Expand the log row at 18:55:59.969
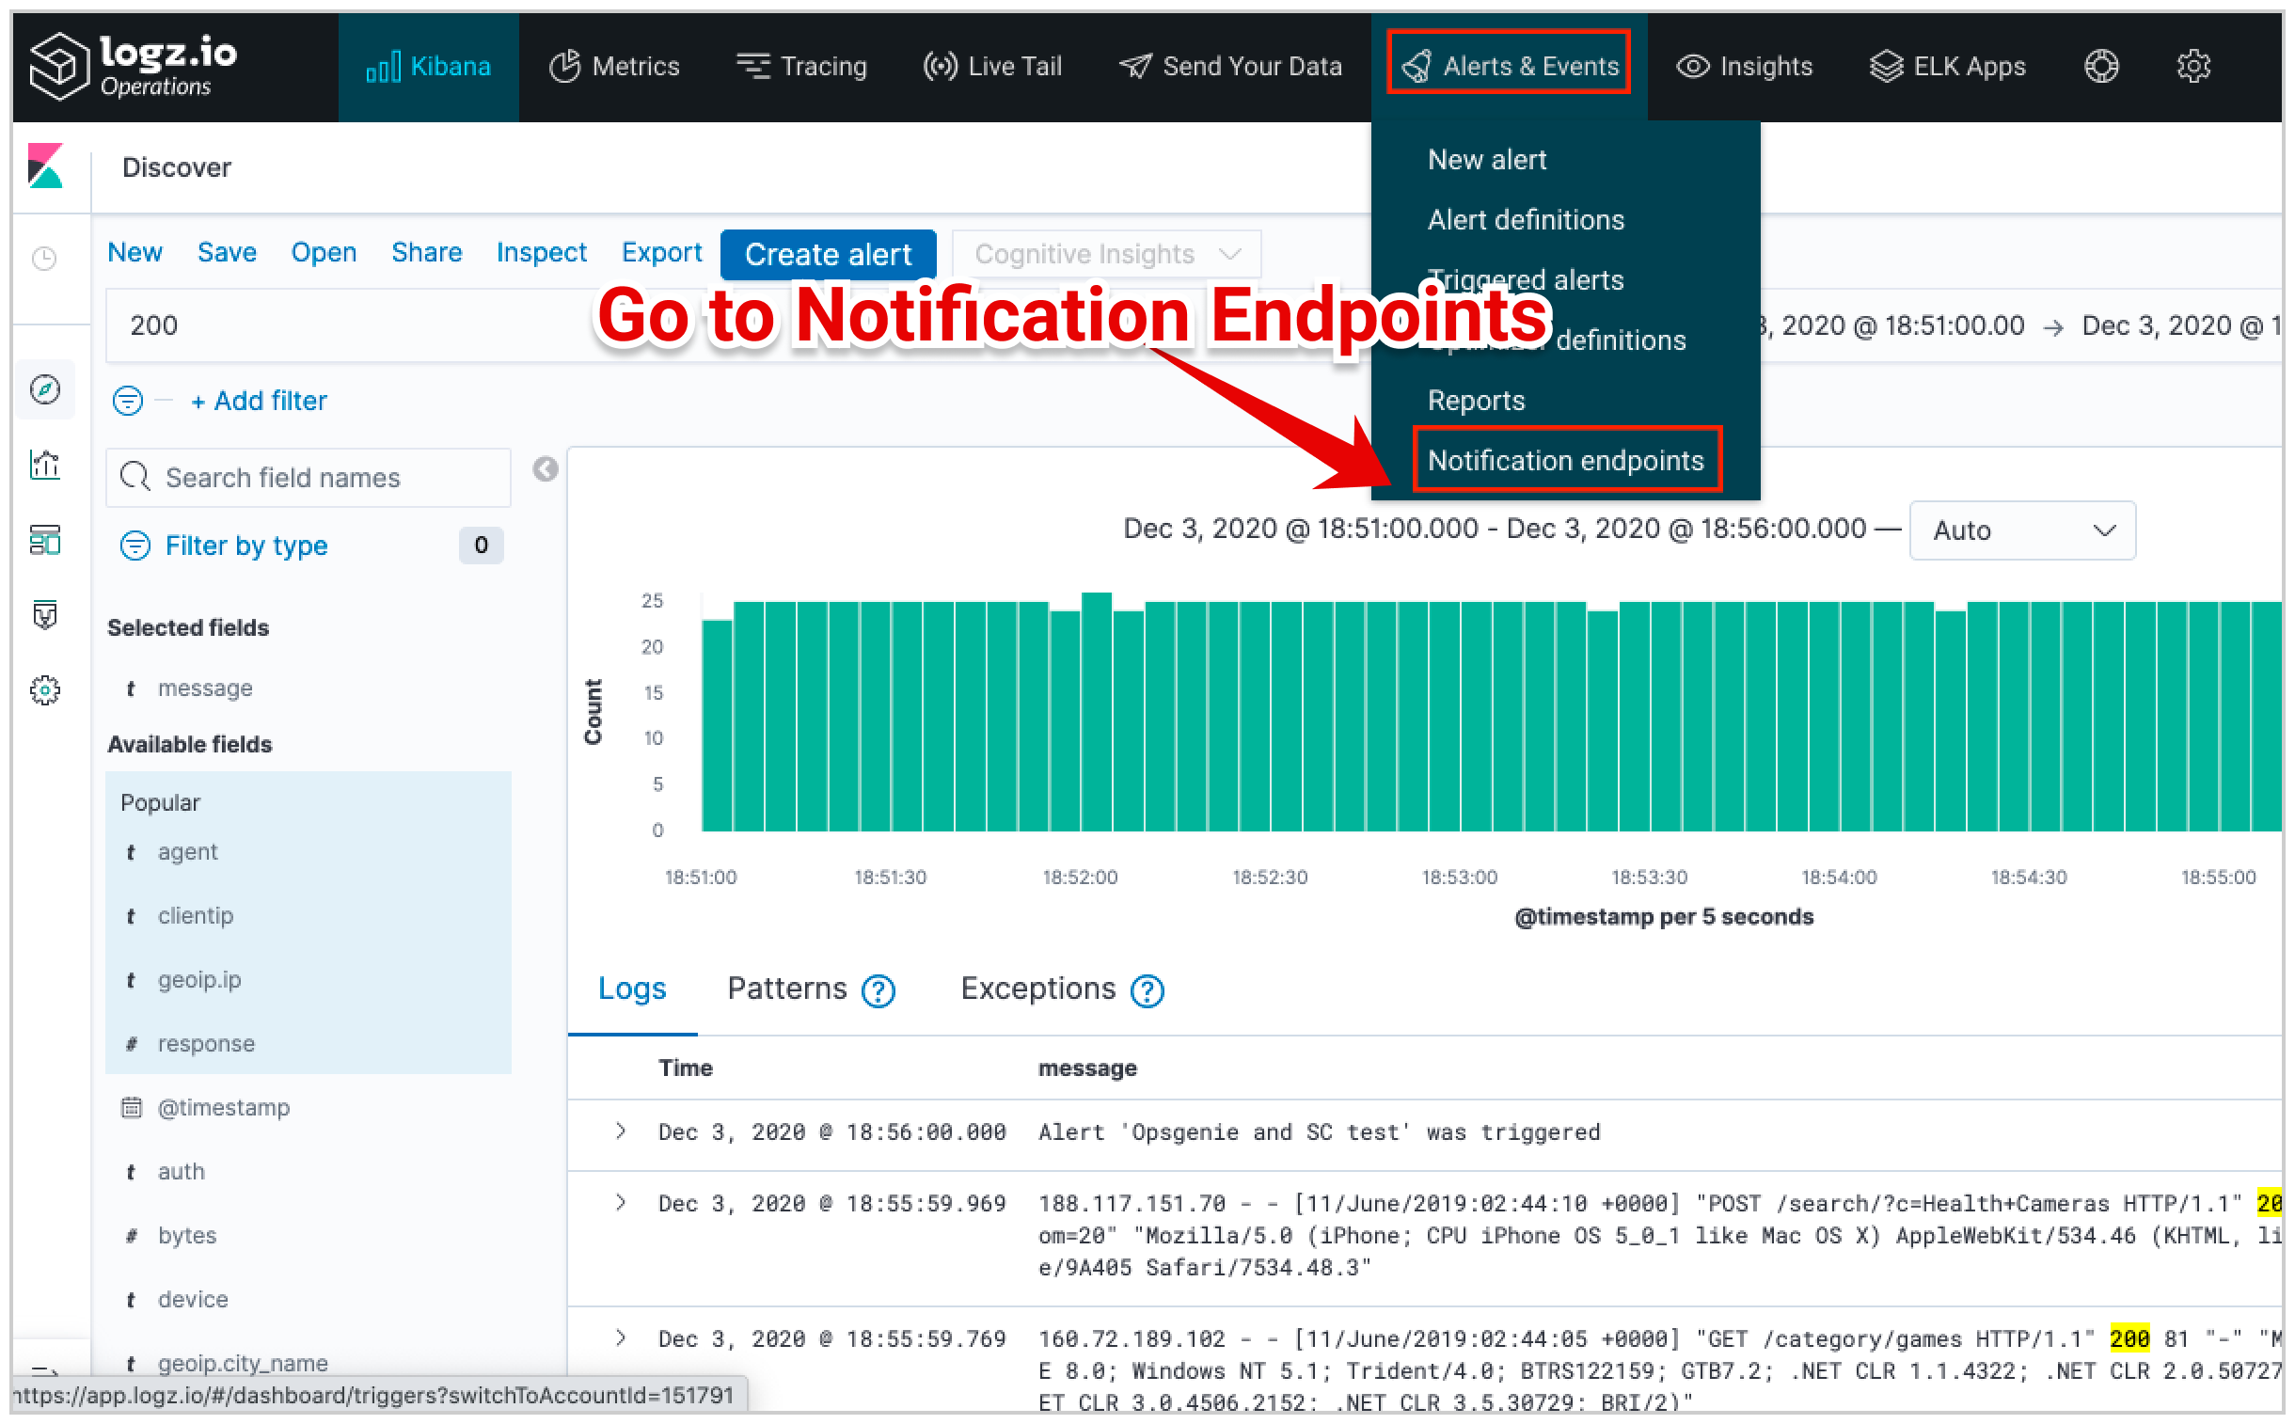The height and width of the screenshot is (1424, 2295). click(620, 1203)
